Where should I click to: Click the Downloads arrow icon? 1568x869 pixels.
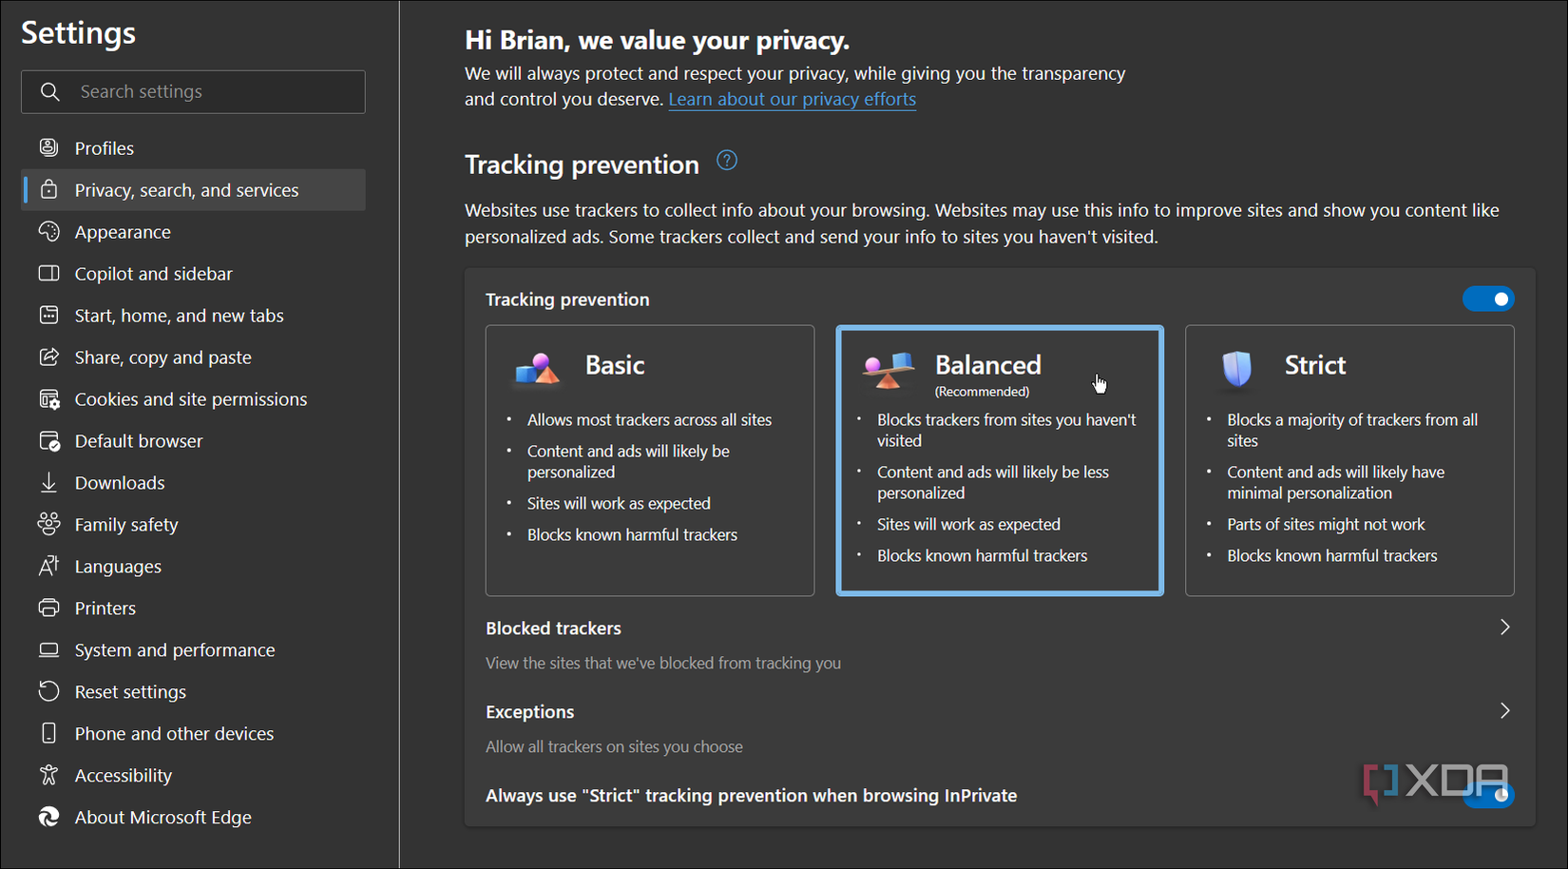coord(48,482)
